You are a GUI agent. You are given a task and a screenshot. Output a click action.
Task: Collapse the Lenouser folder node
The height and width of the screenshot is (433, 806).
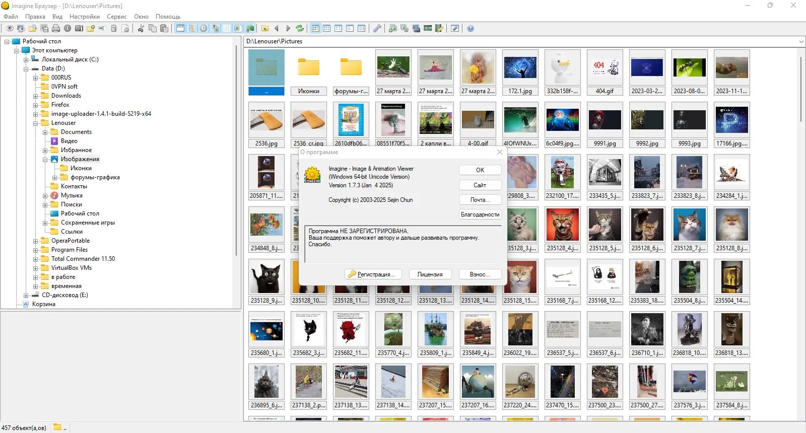click(x=36, y=123)
